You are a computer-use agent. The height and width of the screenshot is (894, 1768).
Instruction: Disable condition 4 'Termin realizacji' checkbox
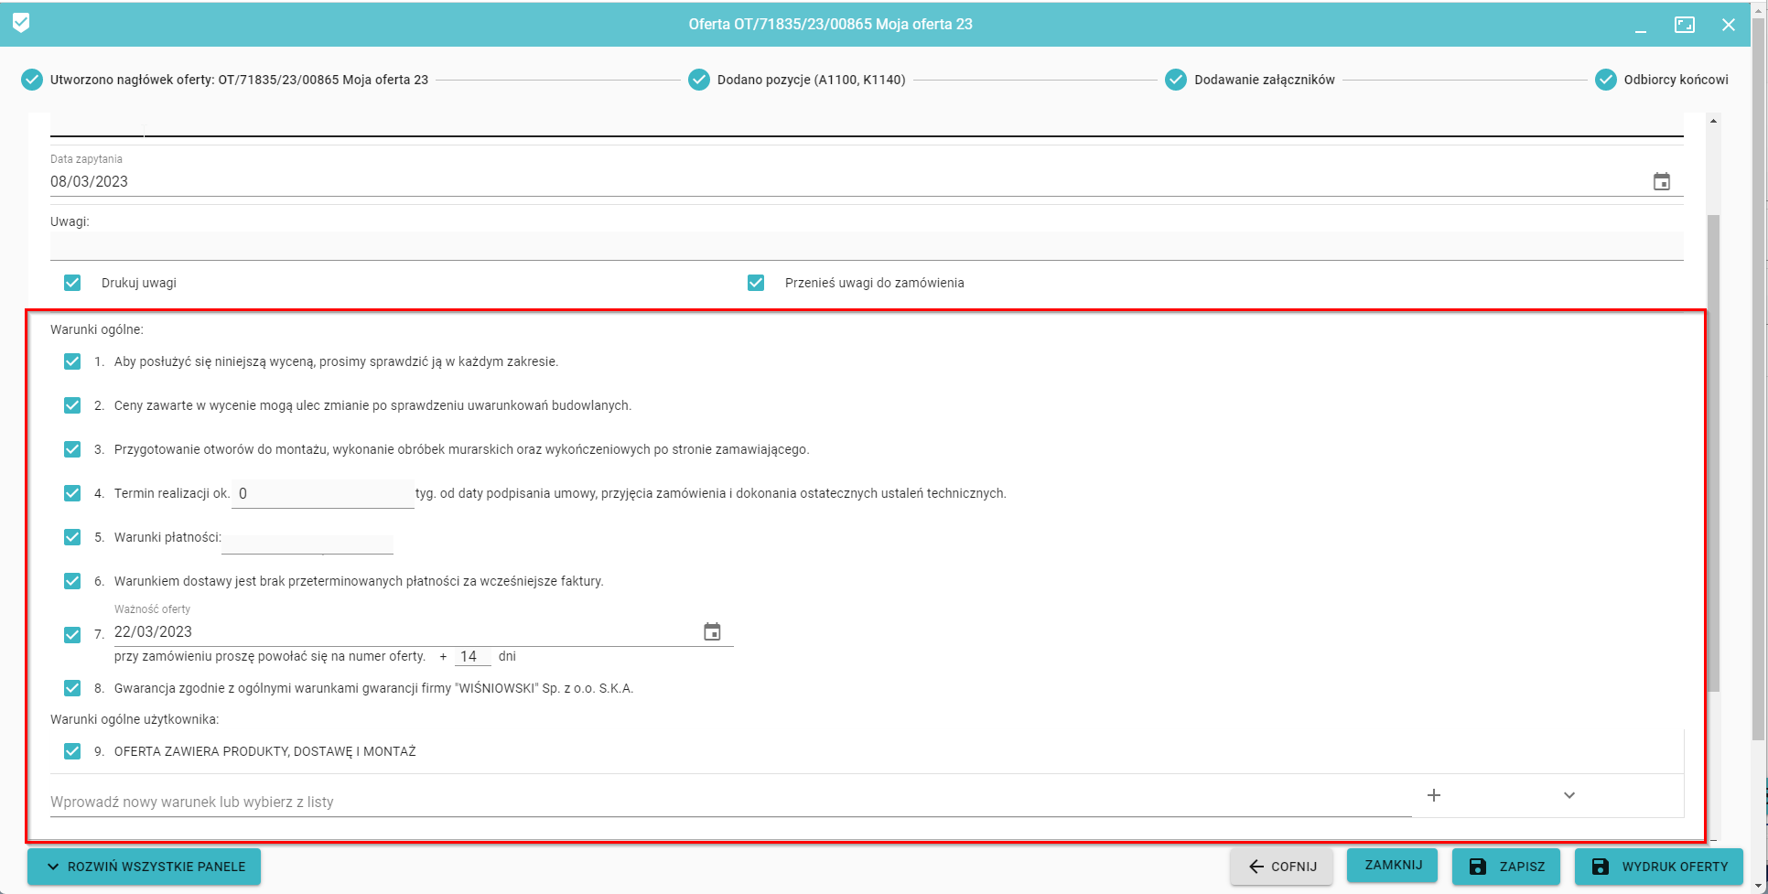pos(72,493)
